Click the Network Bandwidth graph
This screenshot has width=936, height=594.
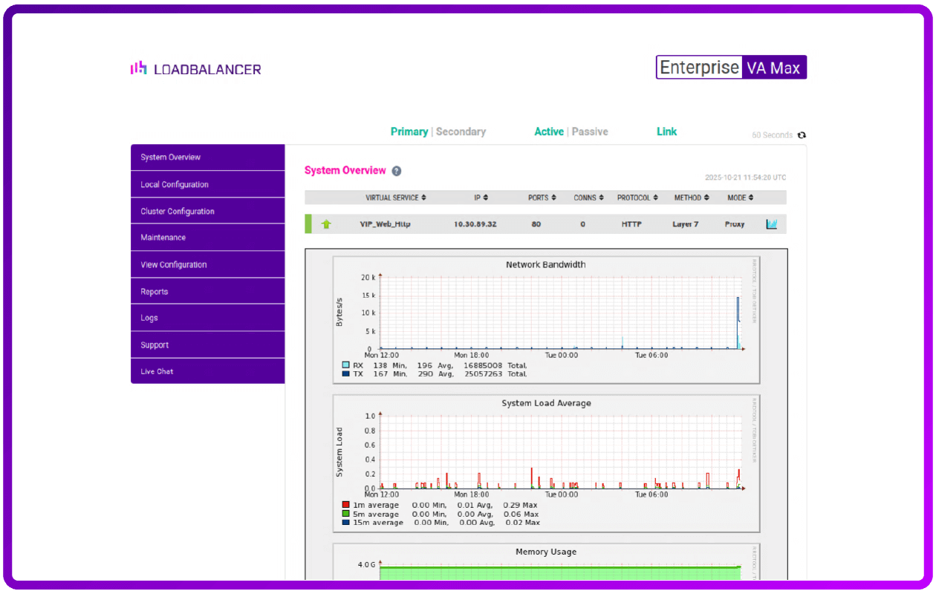(546, 319)
